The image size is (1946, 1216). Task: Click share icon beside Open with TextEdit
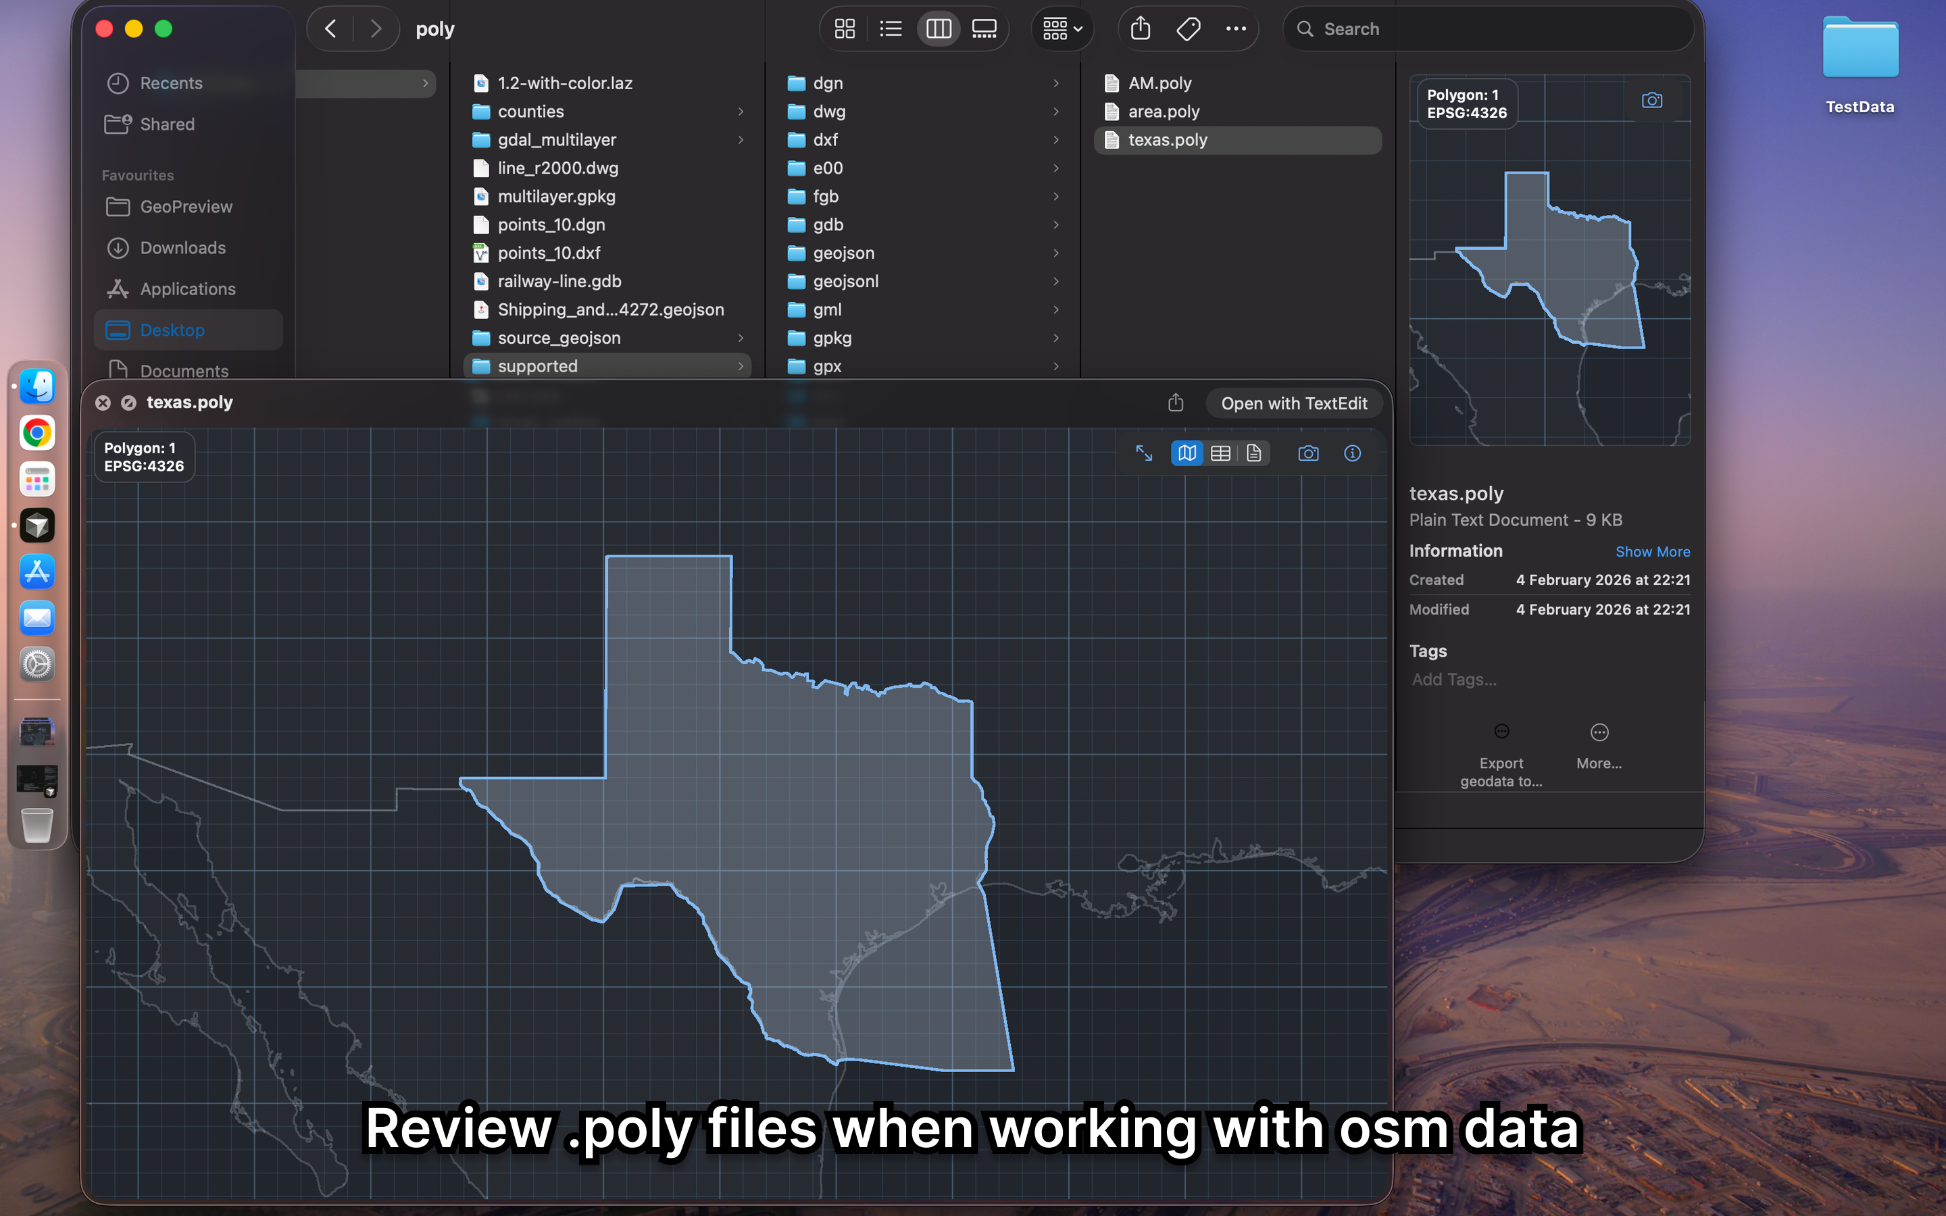coord(1176,403)
